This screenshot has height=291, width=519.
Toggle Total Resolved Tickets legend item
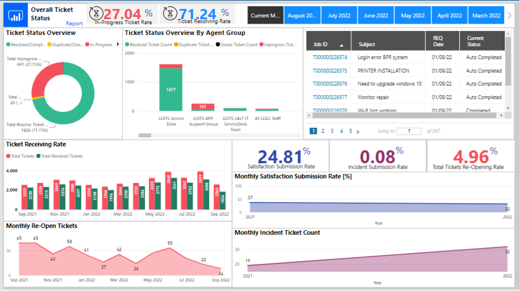(61, 156)
